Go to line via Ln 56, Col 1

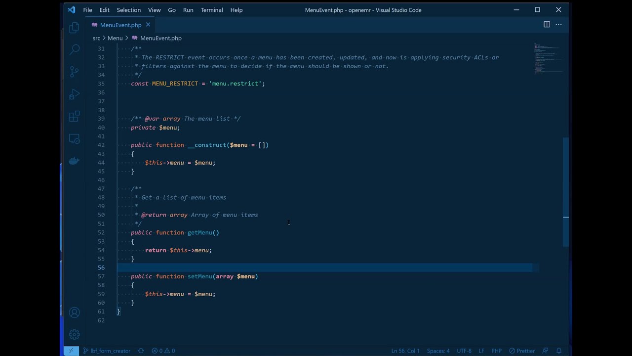click(405, 351)
